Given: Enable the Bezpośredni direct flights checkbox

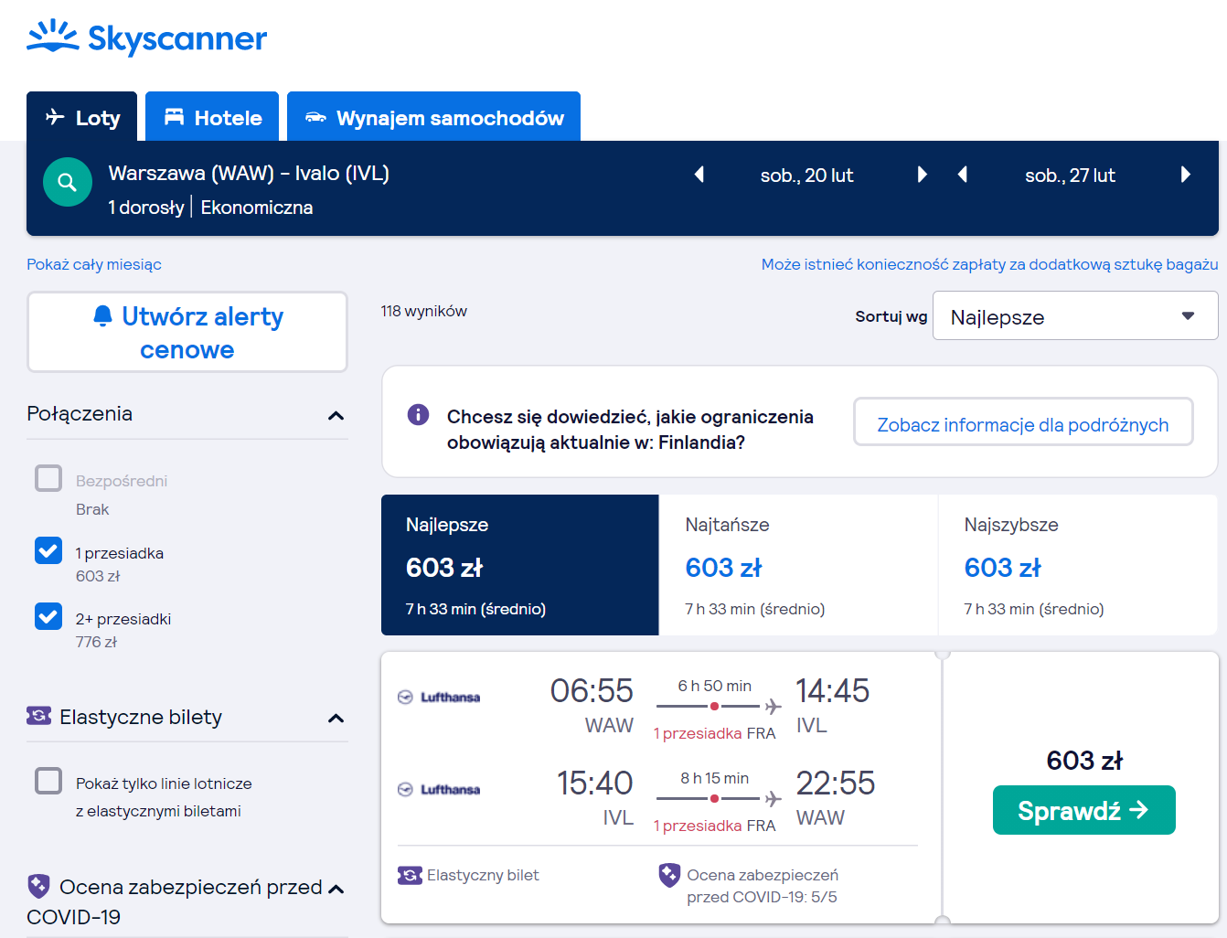Looking at the screenshot, I should coord(48,478).
